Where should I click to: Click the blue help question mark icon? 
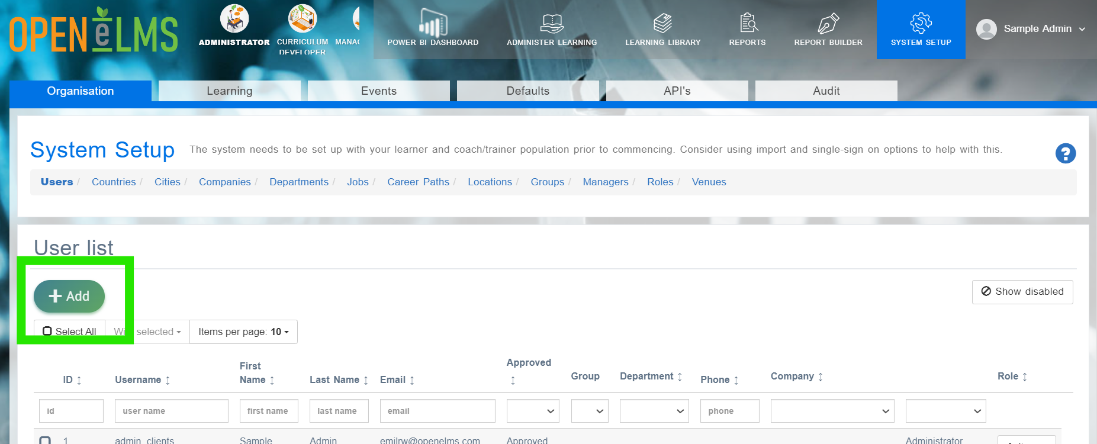[1066, 154]
